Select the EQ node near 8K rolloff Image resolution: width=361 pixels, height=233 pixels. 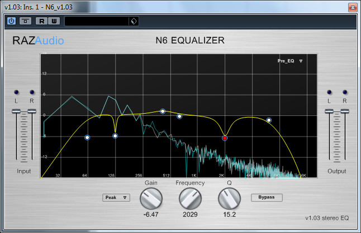click(269, 120)
